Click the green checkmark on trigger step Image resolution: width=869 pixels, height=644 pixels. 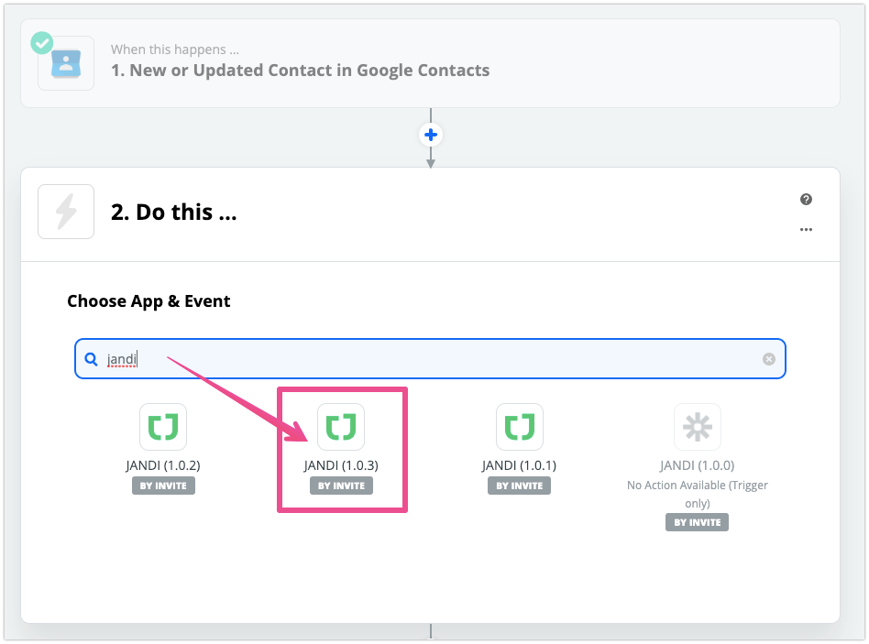(41, 43)
